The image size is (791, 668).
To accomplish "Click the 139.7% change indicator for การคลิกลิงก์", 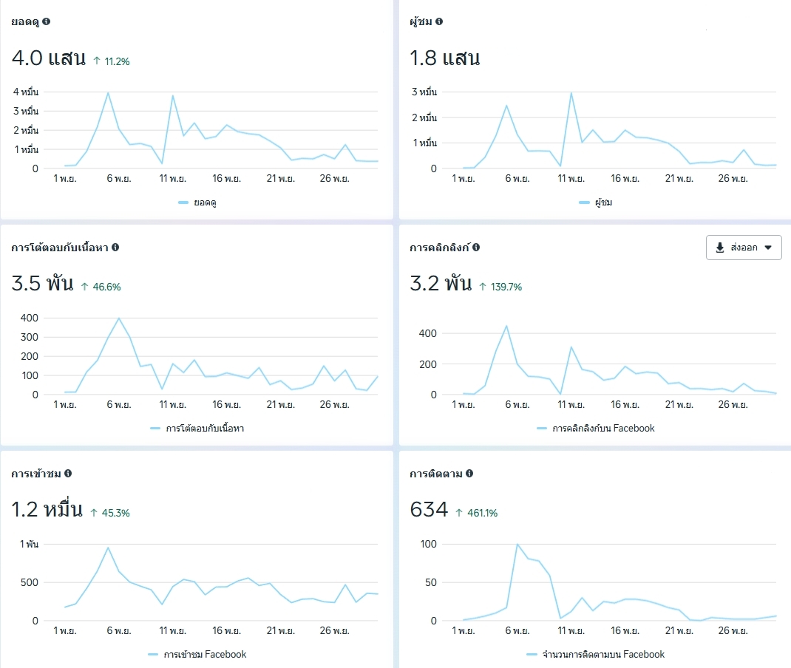I will (x=500, y=286).
